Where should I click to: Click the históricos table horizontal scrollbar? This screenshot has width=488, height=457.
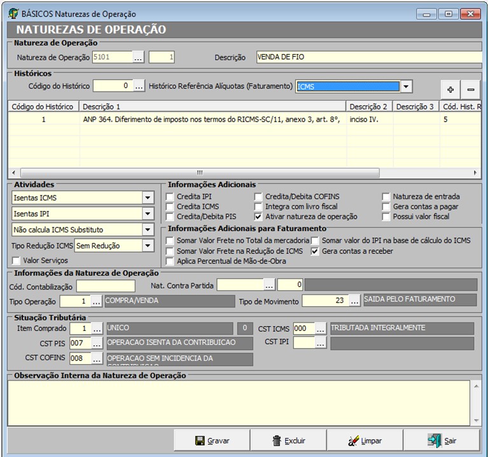200,172
